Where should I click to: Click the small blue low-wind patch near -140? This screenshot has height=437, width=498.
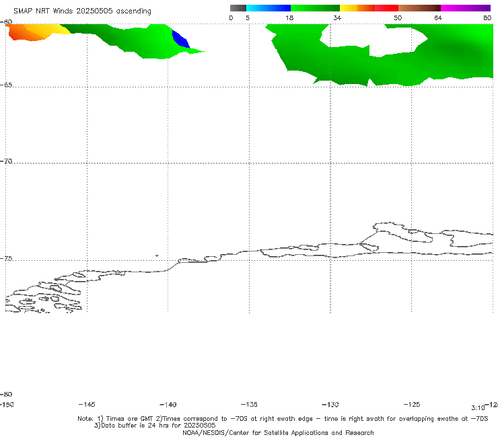(180, 40)
